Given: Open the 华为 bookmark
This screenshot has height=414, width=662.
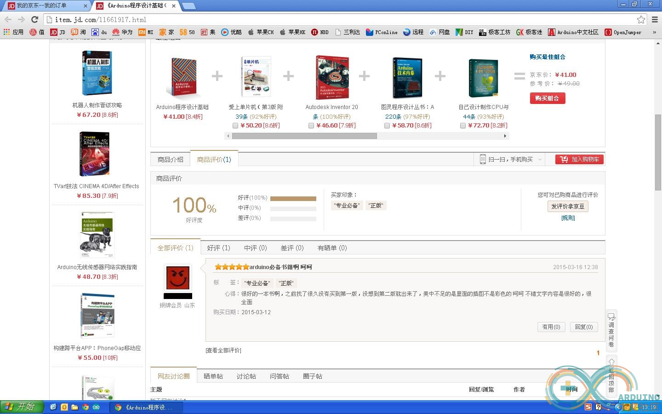Looking at the screenshot, I should point(122,32).
